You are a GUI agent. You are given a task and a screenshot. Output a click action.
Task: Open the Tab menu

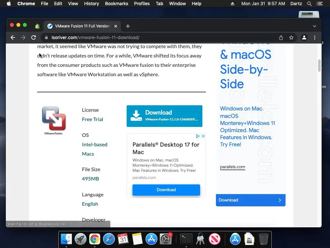[x=159, y=4]
